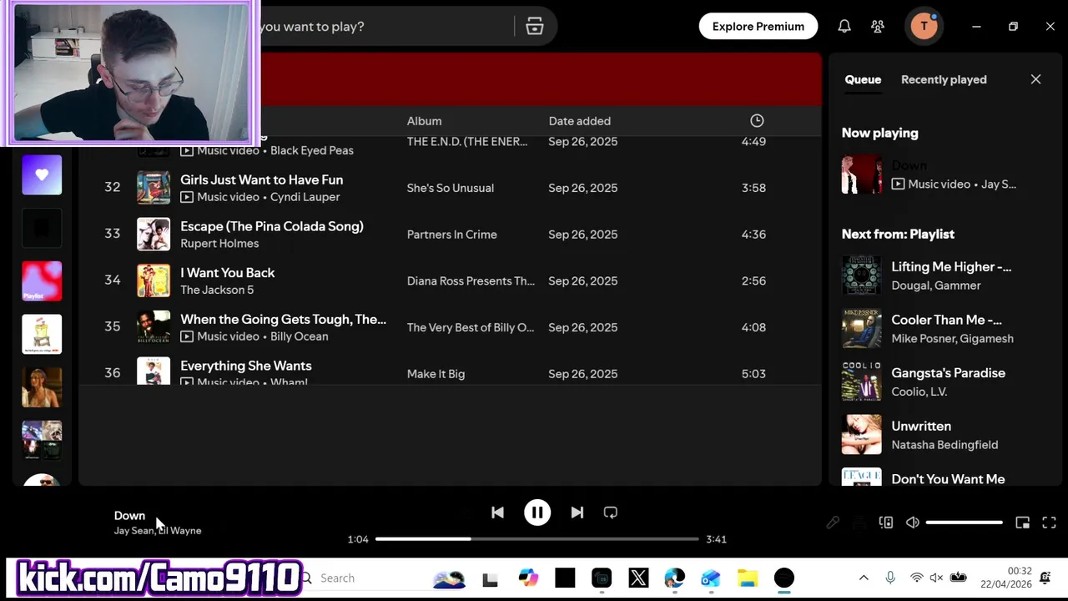This screenshot has width=1068, height=601.
Task: Open the Rupert Holmes artist link
Action: click(x=219, y=244)
